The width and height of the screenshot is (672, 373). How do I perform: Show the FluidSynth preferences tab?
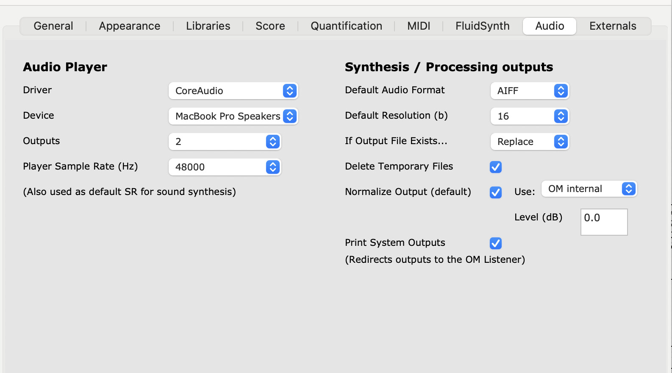(x=483, y=26)
